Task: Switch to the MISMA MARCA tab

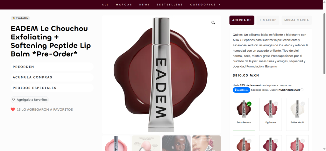Action: pos(297,20)
